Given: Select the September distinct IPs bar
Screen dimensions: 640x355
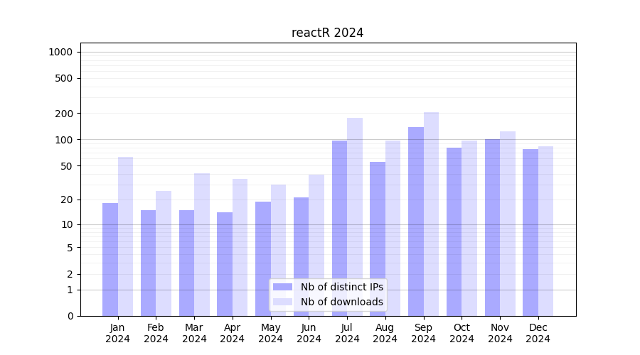Looking at the screenshot, I should [x=416, y=222].
